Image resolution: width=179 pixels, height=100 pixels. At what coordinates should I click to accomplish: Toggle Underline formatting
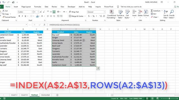coord(25,16)
